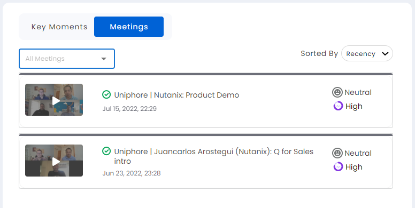Click neutral face icon in Q for Sales row
This screenshot has width=415, height=208.
click(x=337, y=153)
